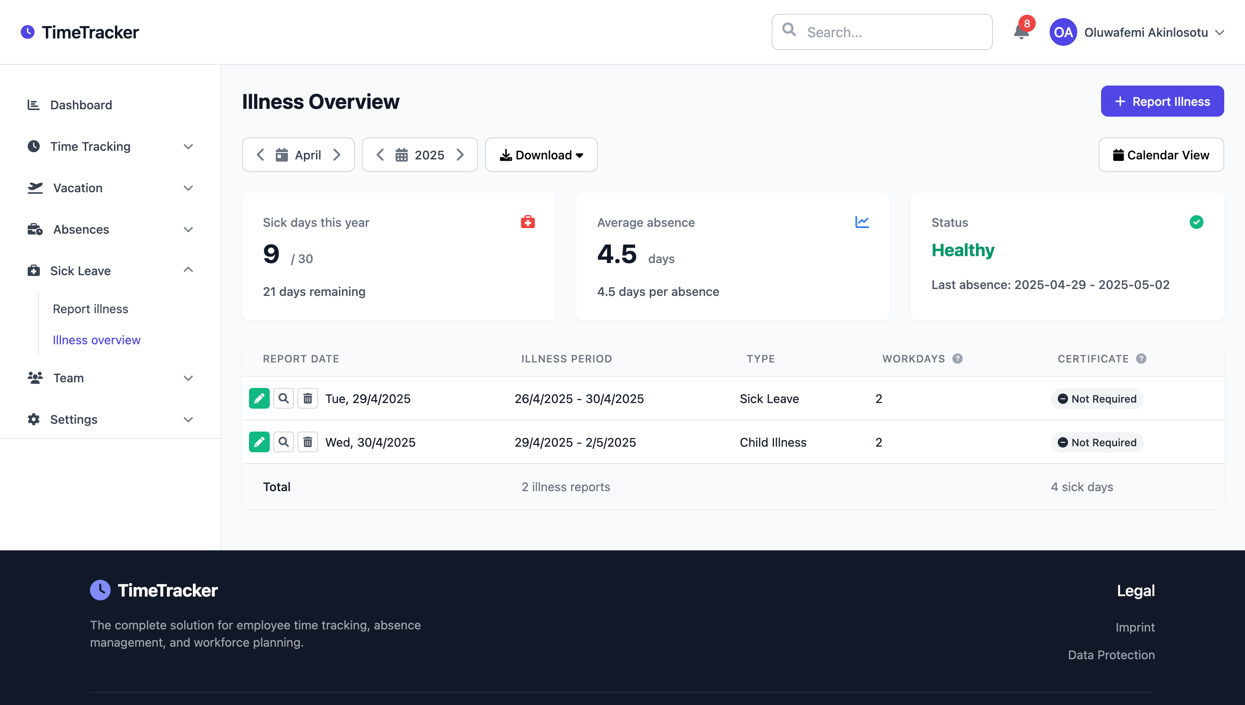The height and width of the screenshot is (705, 1245).
Task: Expand the Vacation menu
Action: (111, 188)
